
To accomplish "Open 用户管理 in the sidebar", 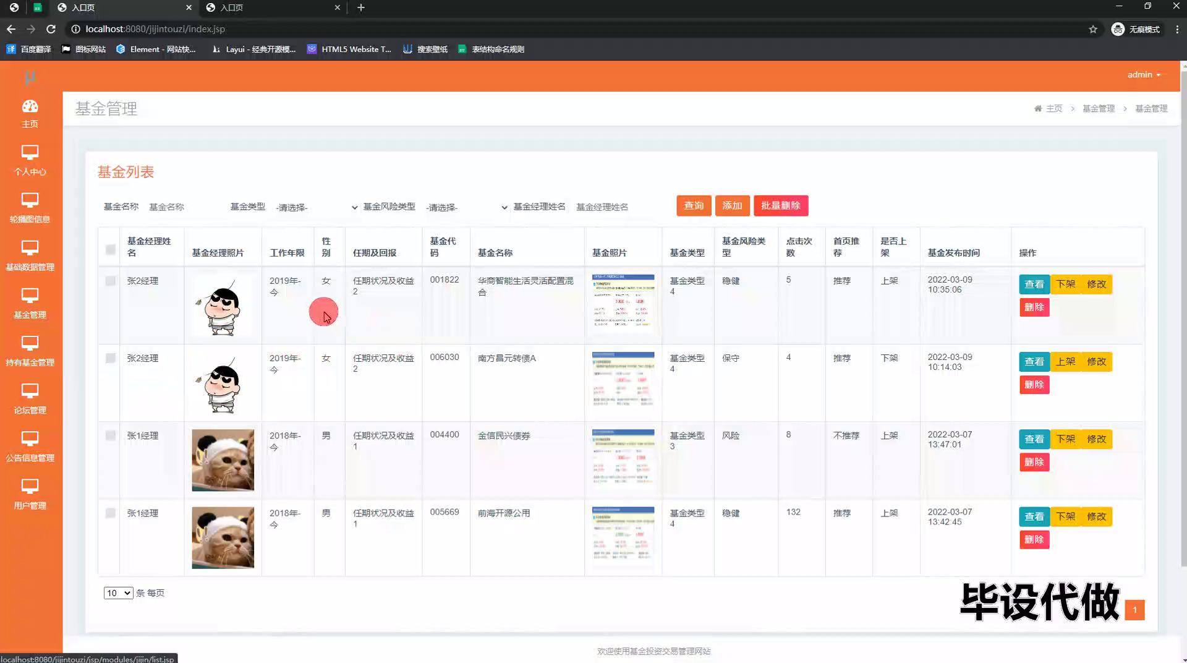I will click(x=30, y=494).
